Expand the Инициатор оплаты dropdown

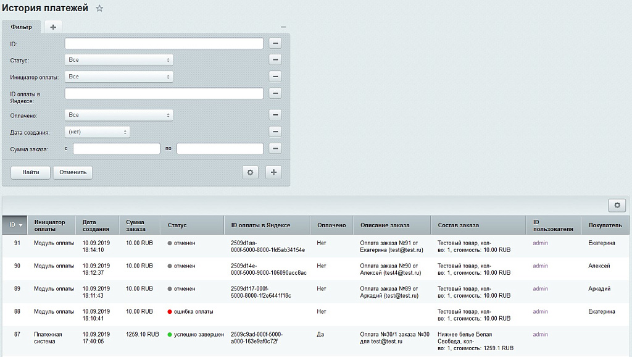pos(118,77)
